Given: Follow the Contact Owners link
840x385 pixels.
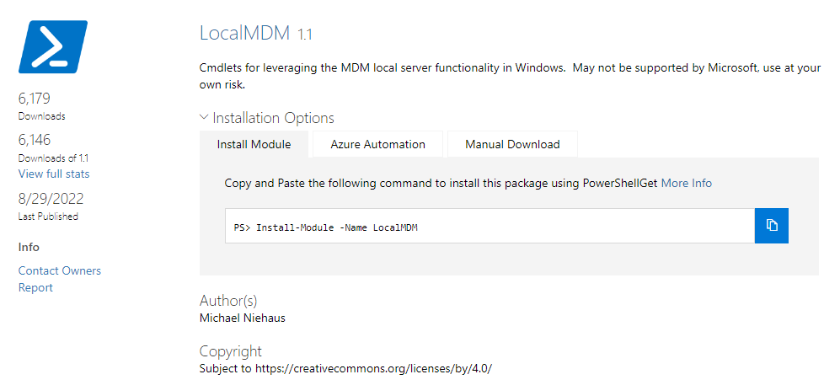Looking at the screenshot, I should (x=60, y=271).
